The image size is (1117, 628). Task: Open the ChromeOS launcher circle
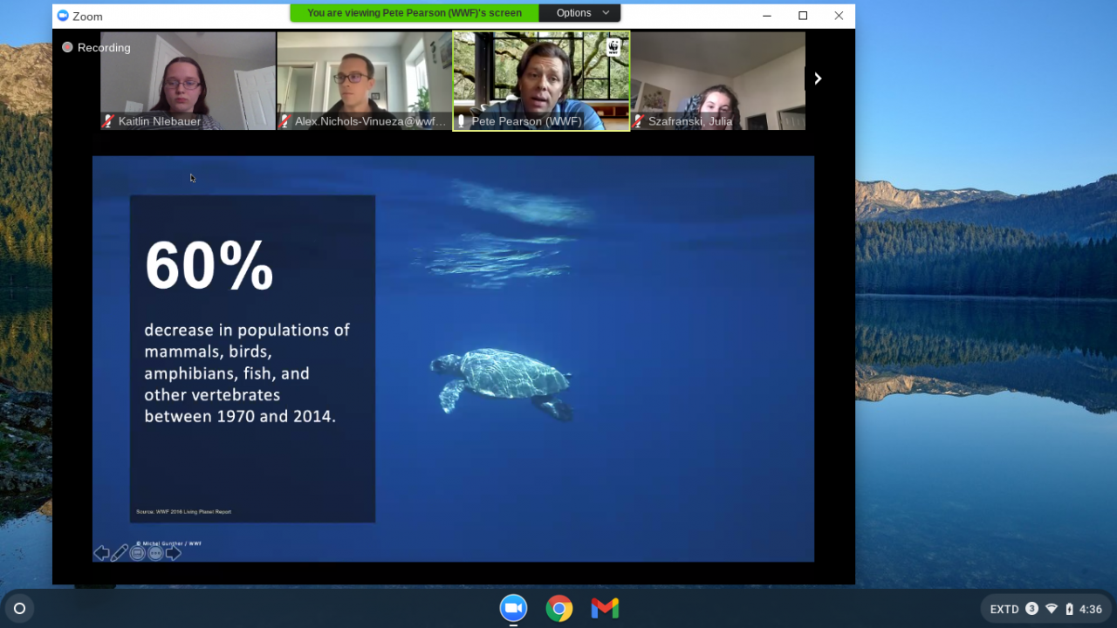click(x=19, y=609)
